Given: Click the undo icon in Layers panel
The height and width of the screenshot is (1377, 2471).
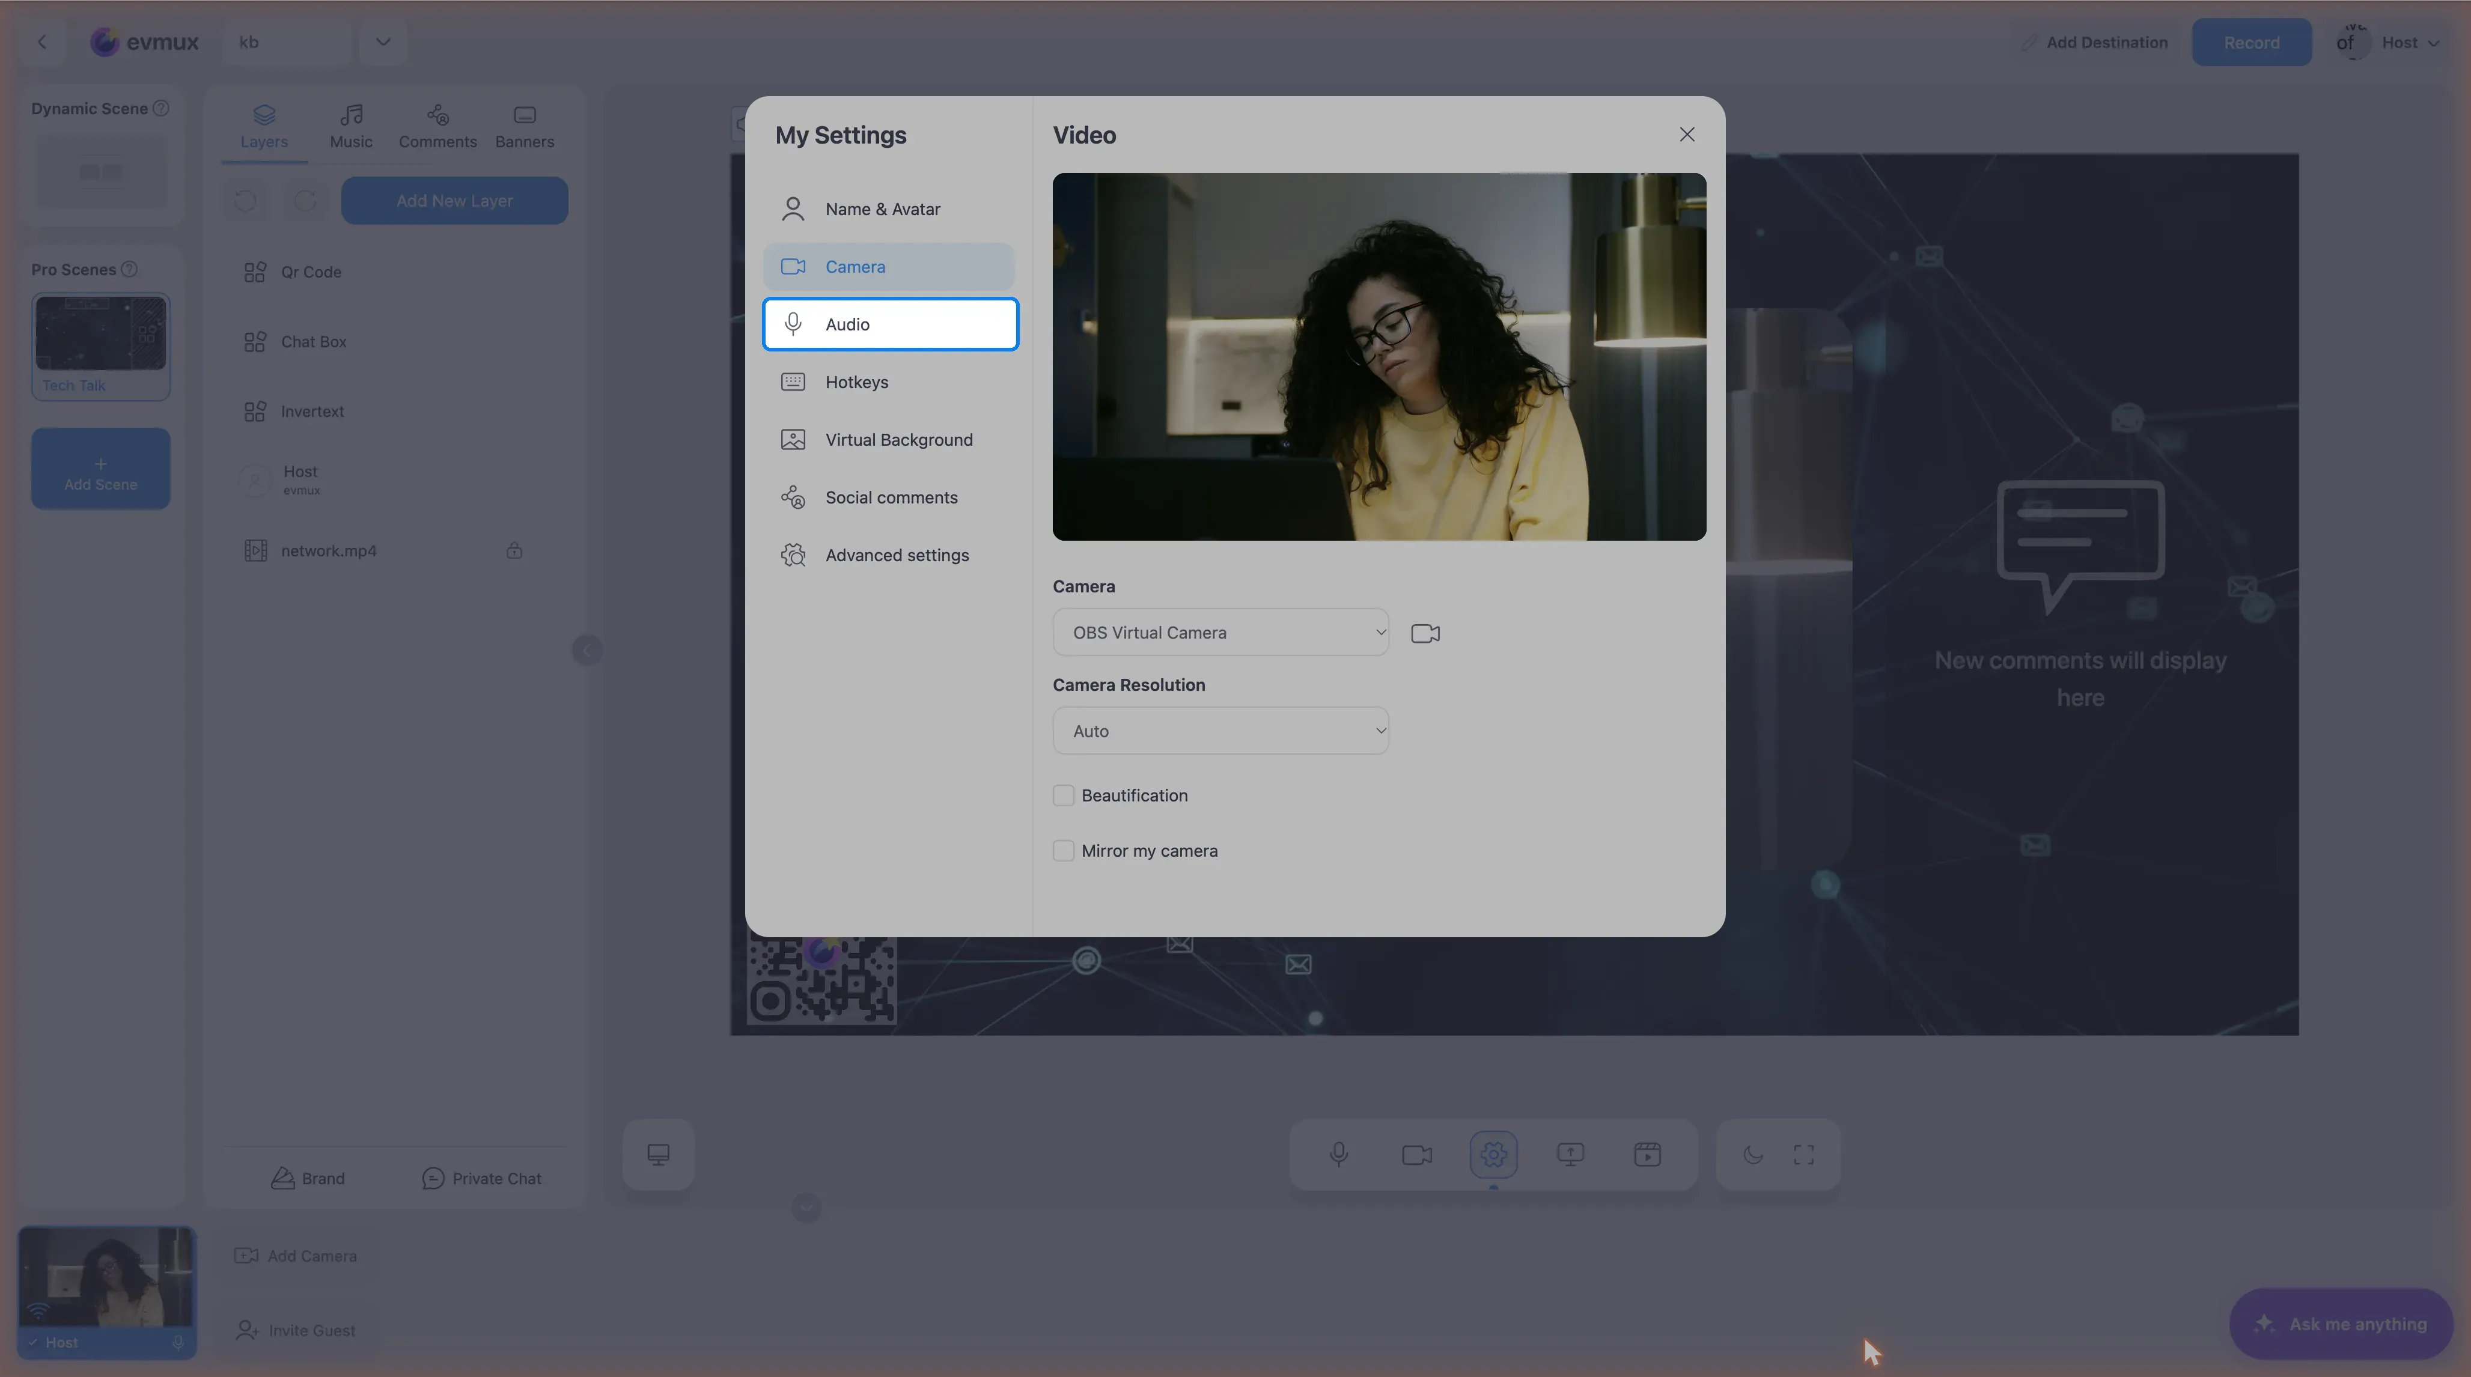Looking at the screenshot, I should pos(246,201).
